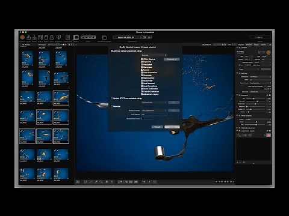Click the Import toolbar icon
289x216 pixels.
34,37
